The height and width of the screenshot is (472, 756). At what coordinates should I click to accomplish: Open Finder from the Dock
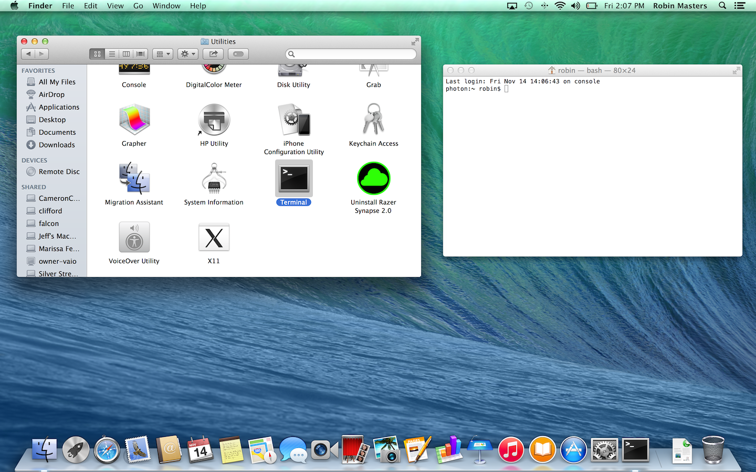coord(45,450)
